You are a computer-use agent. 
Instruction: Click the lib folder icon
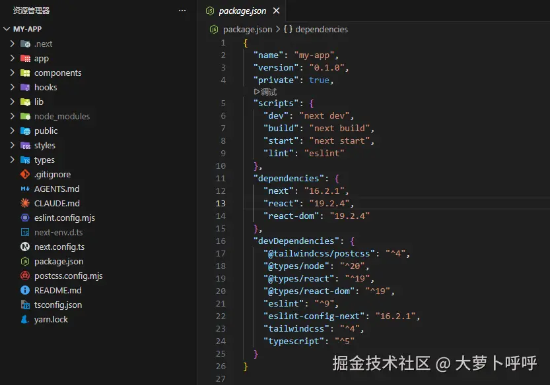point(25,102)
